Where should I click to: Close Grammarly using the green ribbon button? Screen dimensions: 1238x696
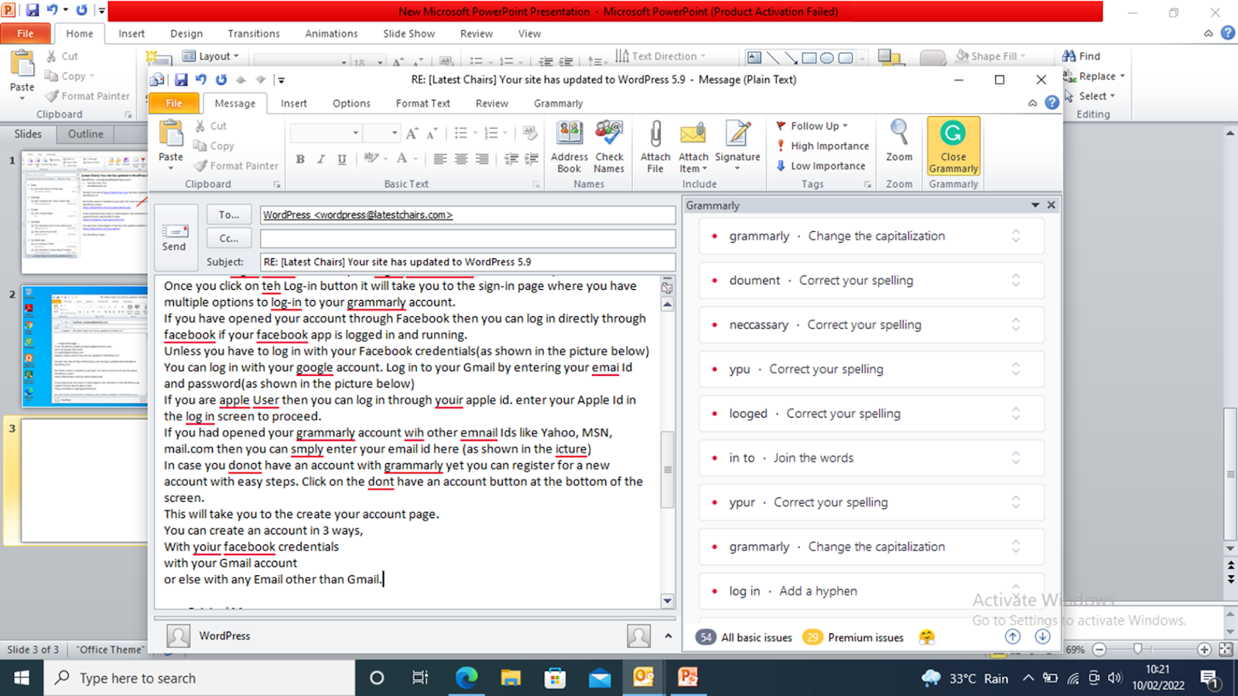(953, 147)
